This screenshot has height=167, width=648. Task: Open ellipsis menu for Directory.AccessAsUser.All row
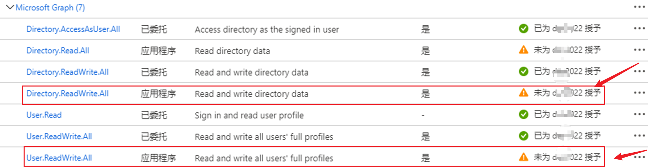pos(639,29)
